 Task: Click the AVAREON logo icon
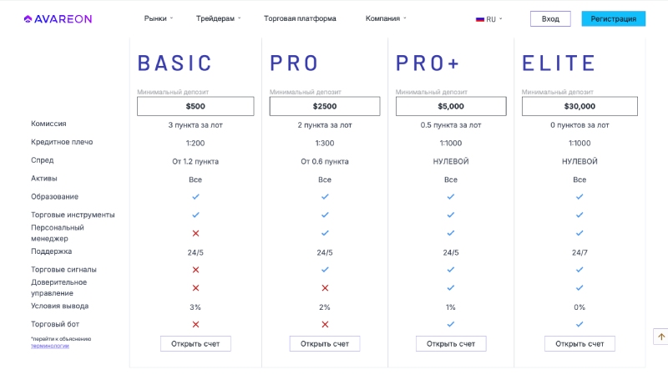28,19
